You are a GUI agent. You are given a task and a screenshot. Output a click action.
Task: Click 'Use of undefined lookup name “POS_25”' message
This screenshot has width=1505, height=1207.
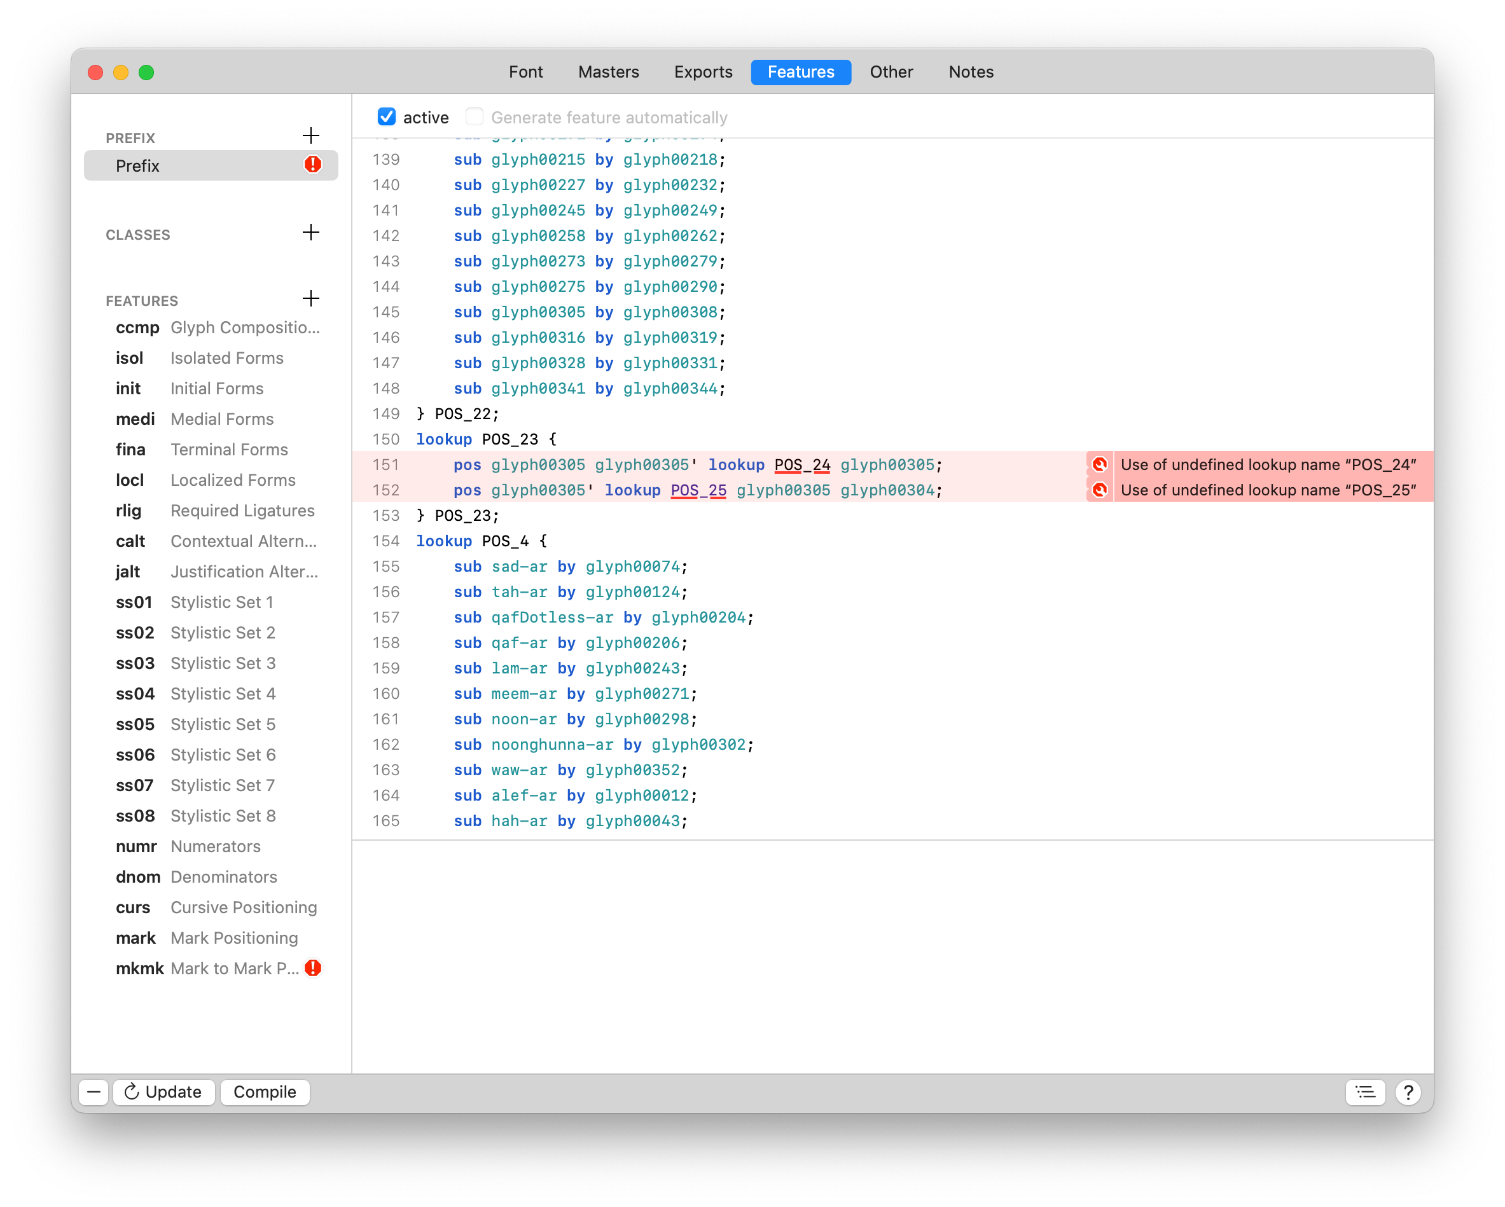click(1268, 490)
